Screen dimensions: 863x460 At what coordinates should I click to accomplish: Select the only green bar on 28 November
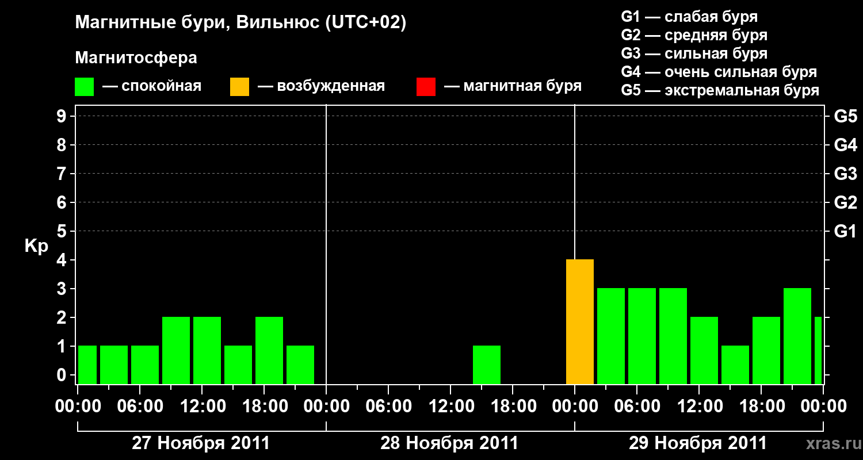[487, 365]
